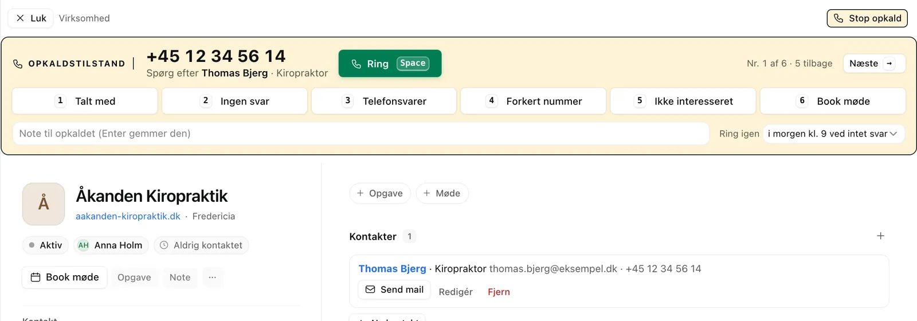Focus the call note input field
Image resolution: width=917 pixels, height=321 pixels.
pyautogui.click(x=361, y=134)
